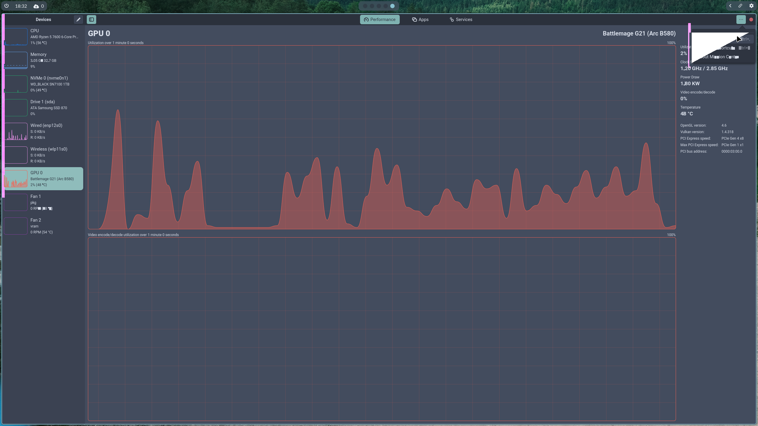This screenshot has height=426, width=758.
Task: Open Drive 1 (sda) entry
Action: 44,108
